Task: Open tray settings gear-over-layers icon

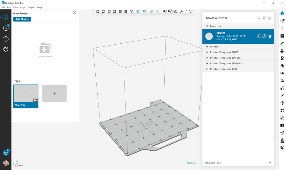Action: pyautogui.click(x=282, y=51)
